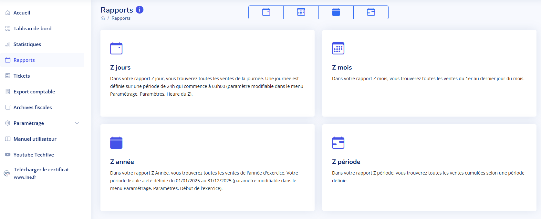Click the home icon in breadcrumb
The image size is (541, 219).
(103, 18)
